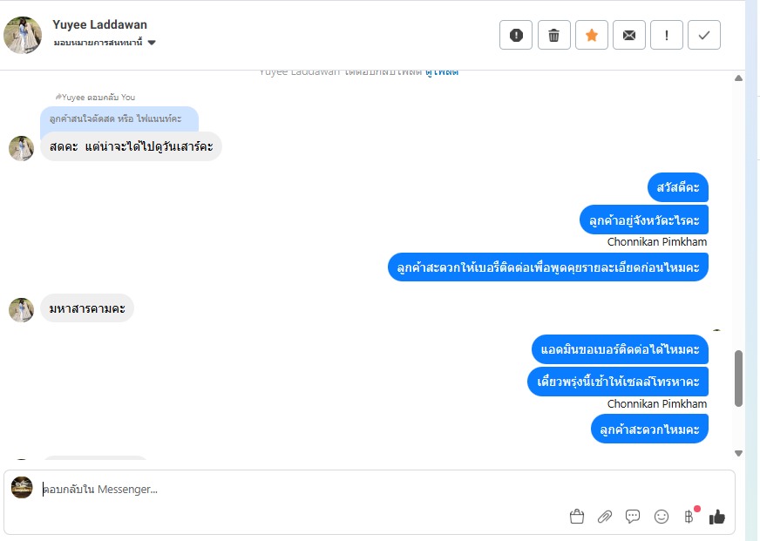Click the chat scrollbar thumb
The width and height of the screenshot is (760, 541).
pyautogui.click(x=738, y=378)
